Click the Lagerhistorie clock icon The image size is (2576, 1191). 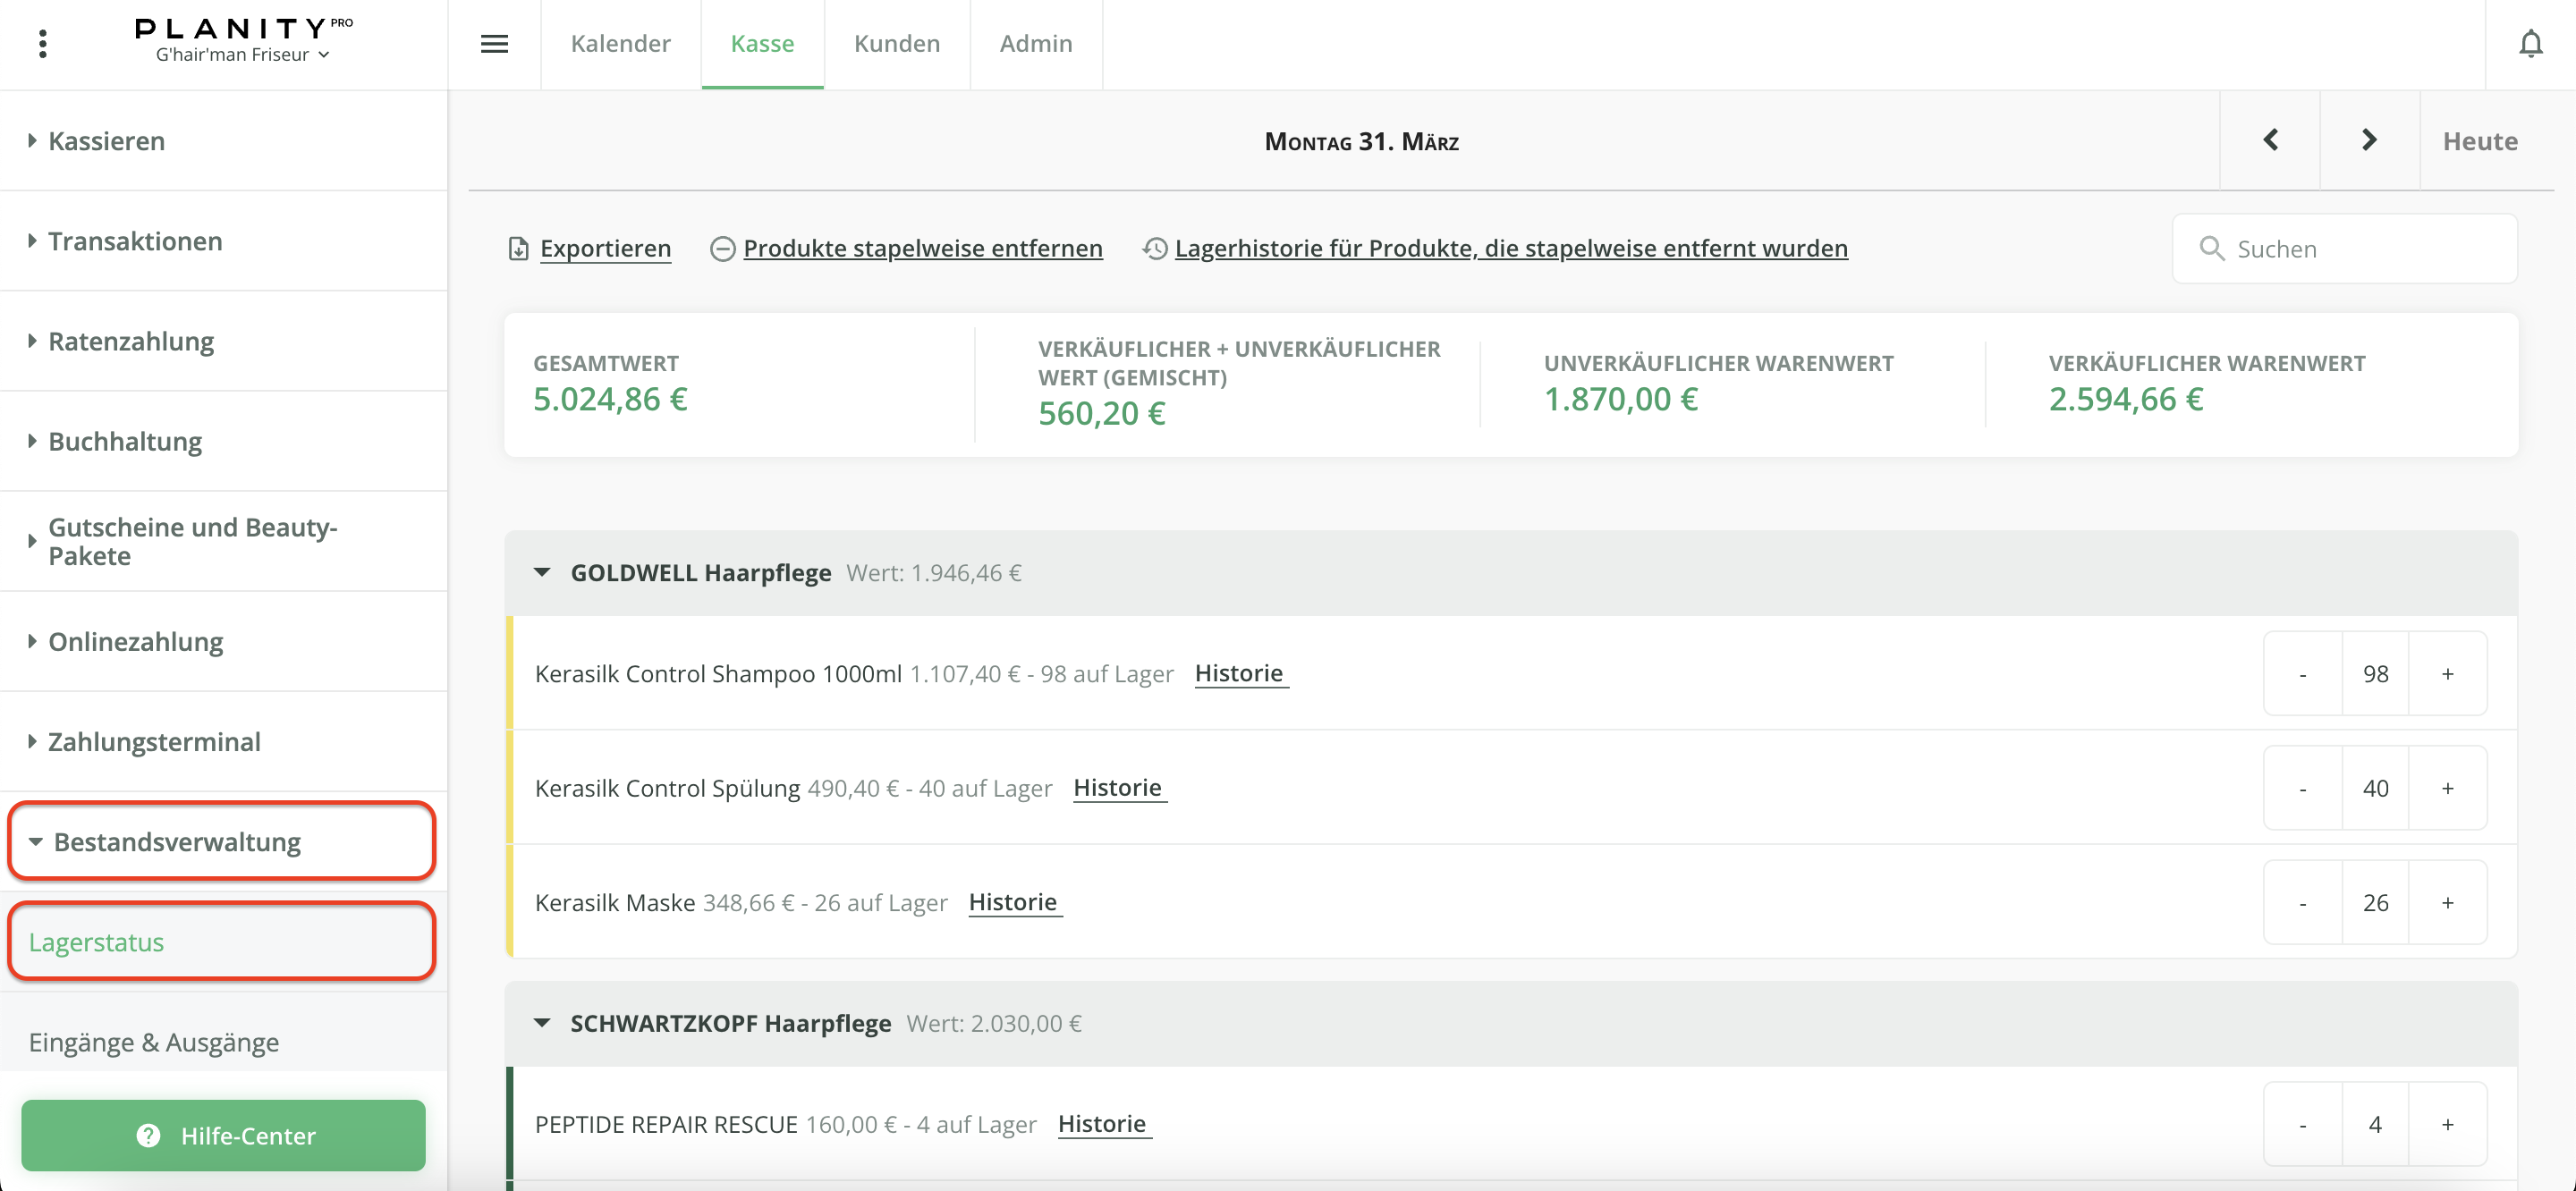pos(1155,248)
